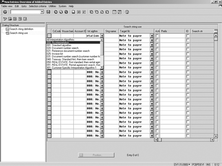Click the Help question mark icon
This screenshot has width=222, height=166.
pyautogui.click(x=127, y=12)
